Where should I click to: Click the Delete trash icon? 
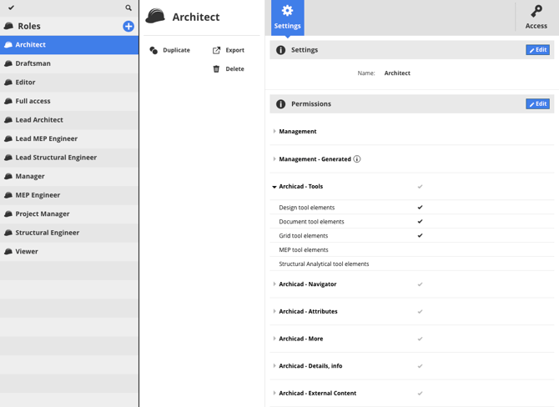[x=217, y=68]
